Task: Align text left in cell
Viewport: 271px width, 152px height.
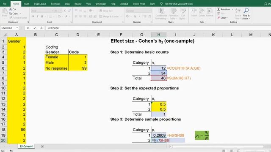Action: click(x=76, y=16)
